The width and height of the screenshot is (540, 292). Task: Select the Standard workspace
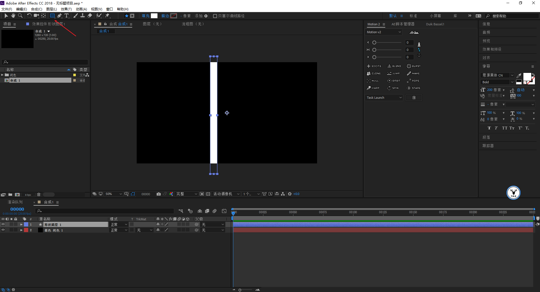click(x=413, y=16)
